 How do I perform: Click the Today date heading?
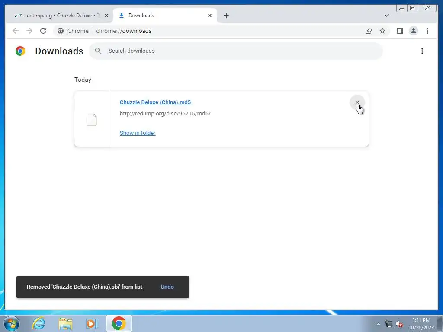tap(83, 80)
